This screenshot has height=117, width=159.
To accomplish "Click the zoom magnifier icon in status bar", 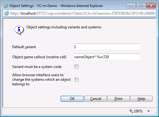I will [131, 111].
